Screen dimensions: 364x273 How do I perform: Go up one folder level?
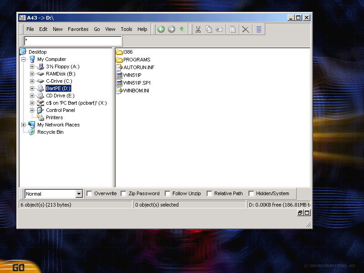click(x=182, y=29)
